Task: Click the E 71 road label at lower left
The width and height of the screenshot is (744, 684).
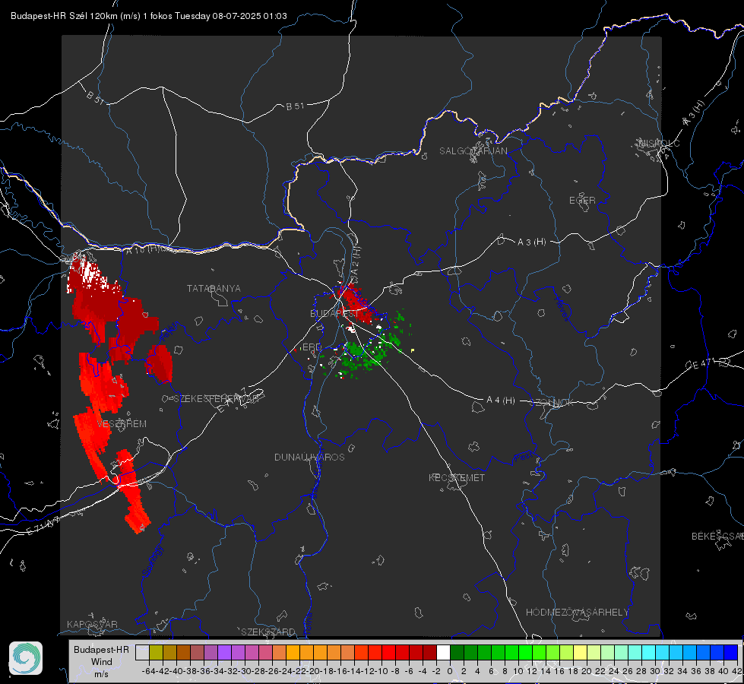Action: point(43,525)
